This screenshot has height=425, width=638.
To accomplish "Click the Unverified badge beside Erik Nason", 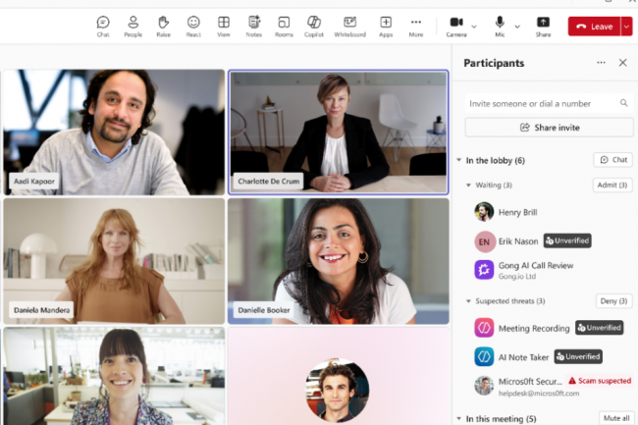I will (567, 240).
